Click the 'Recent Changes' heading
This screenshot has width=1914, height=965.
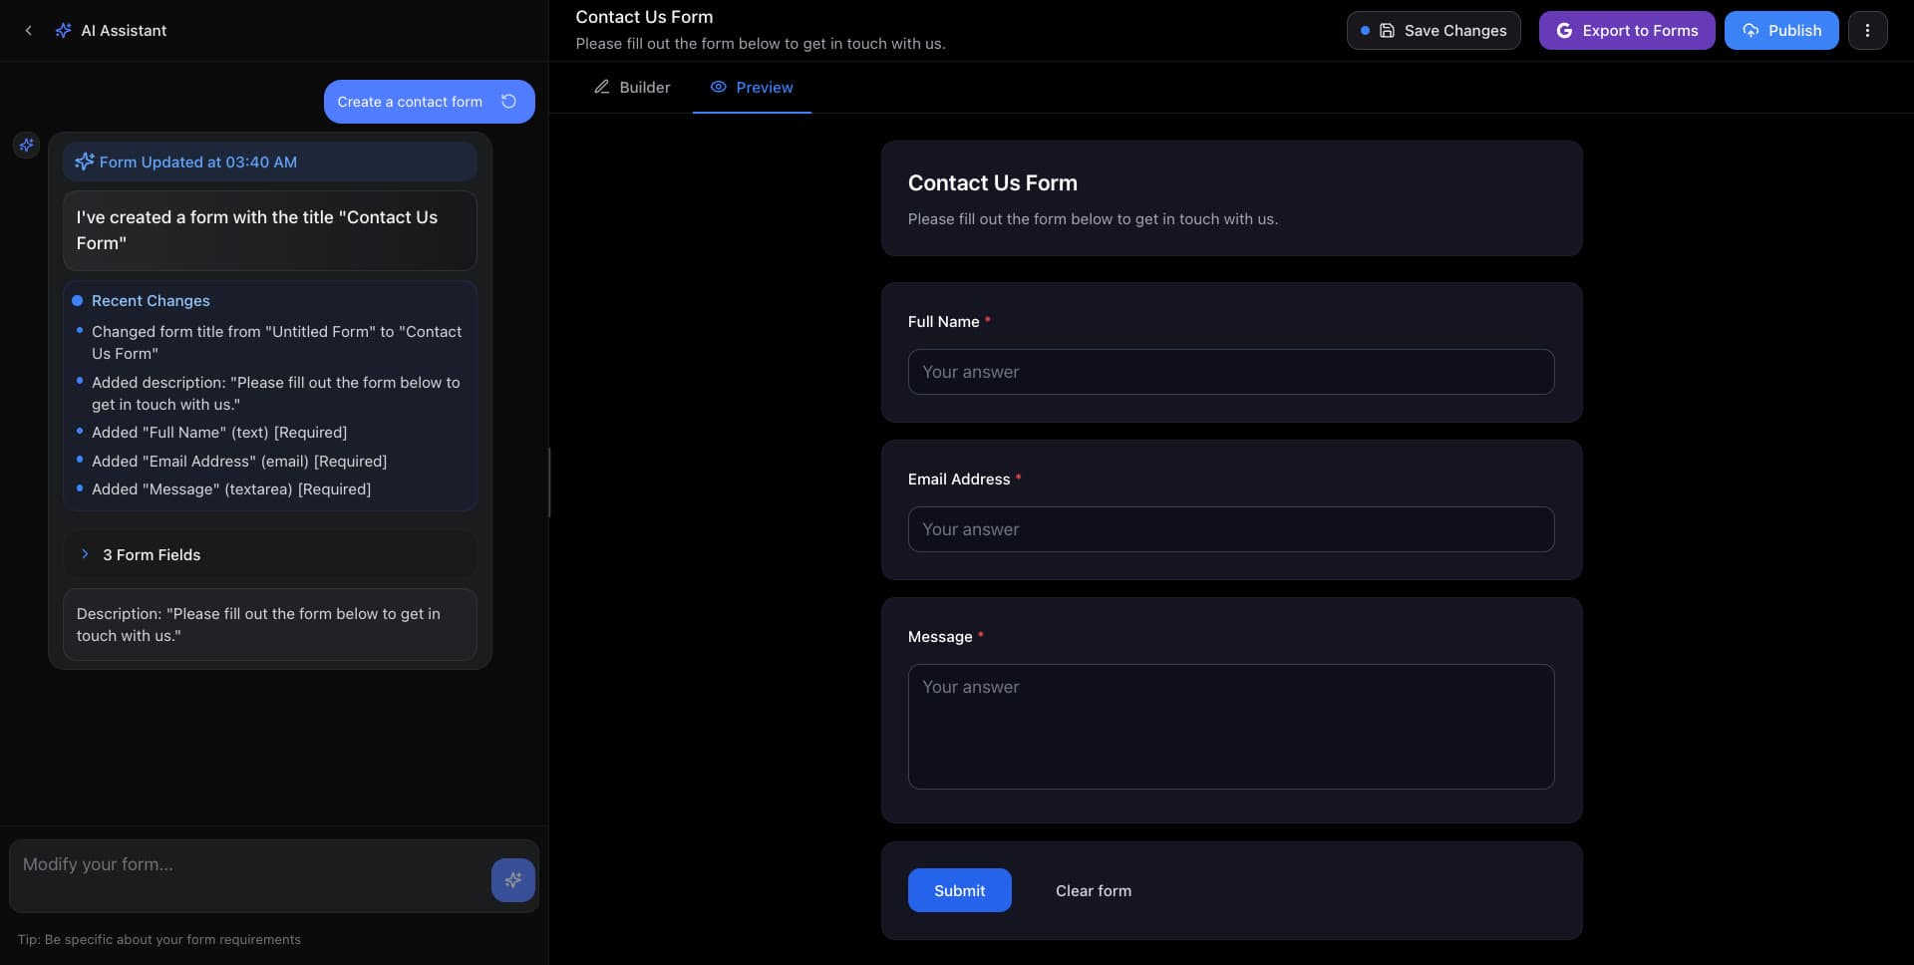point(151,301)
